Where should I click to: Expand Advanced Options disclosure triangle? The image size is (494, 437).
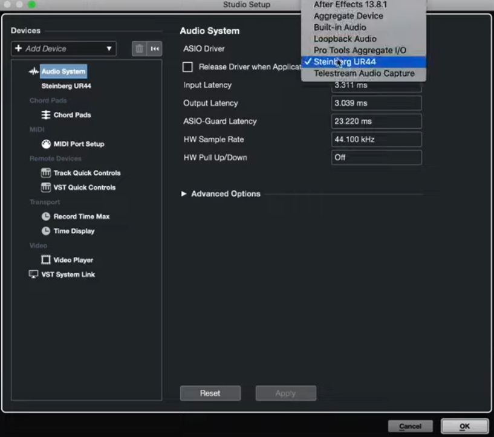pos(184,193)
